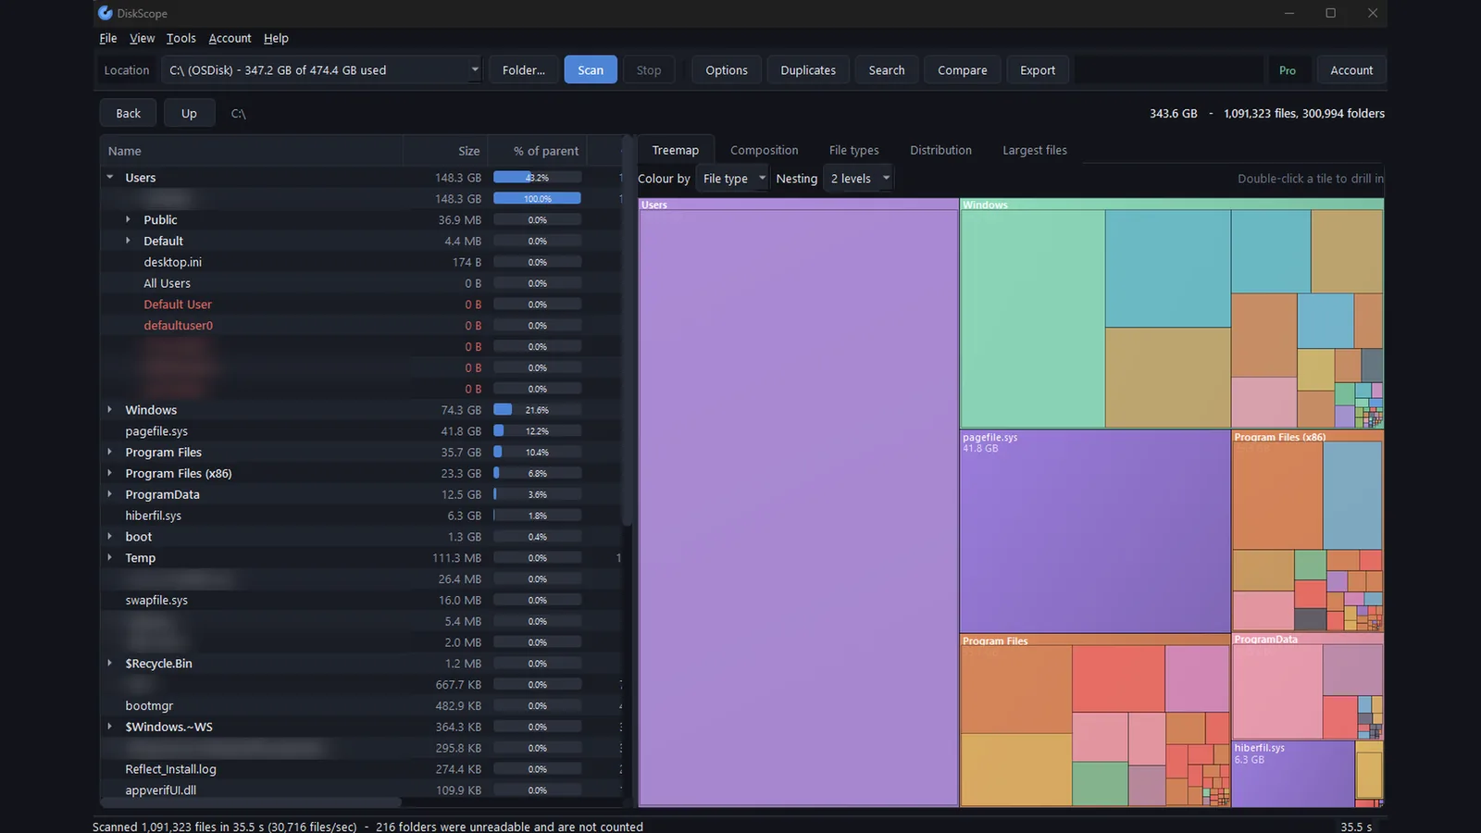The image size is (1481, 833).
Task: Collapse the Users folder row
Action: click(x=110, y=177)
